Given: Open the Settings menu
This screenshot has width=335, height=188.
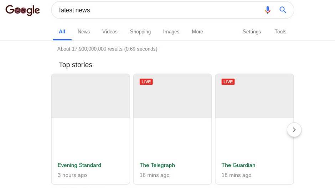Looking at the screenshot, I should pyautogui.click(x=252, y=32).
